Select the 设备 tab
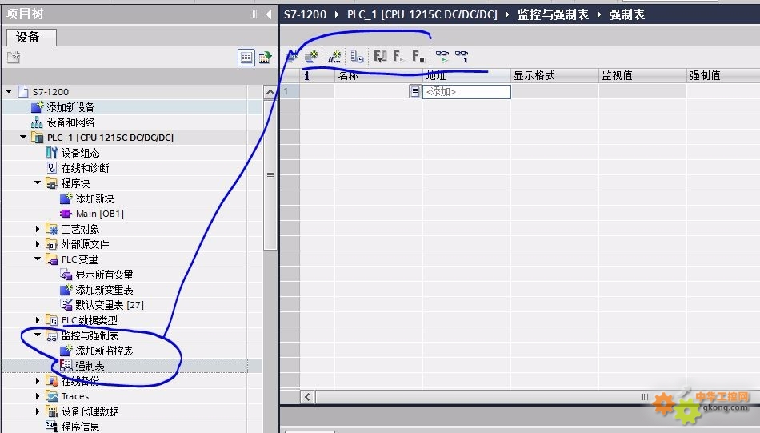The width and height of the screenshot is (760, 433). [31, 38]
